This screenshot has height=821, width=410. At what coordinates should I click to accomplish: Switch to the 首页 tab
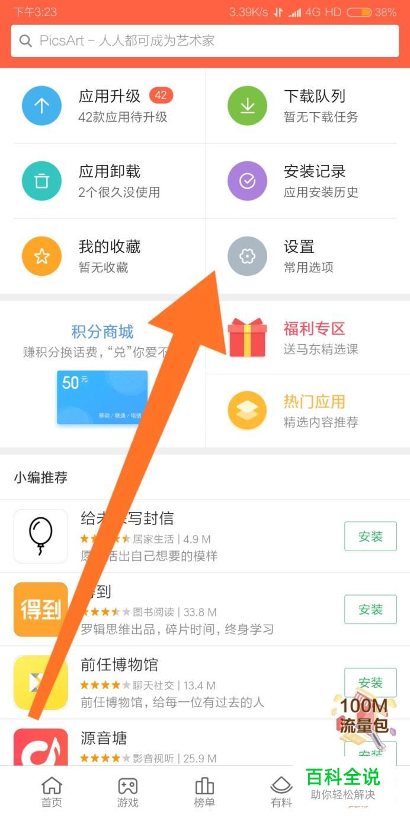click(52, 793)
